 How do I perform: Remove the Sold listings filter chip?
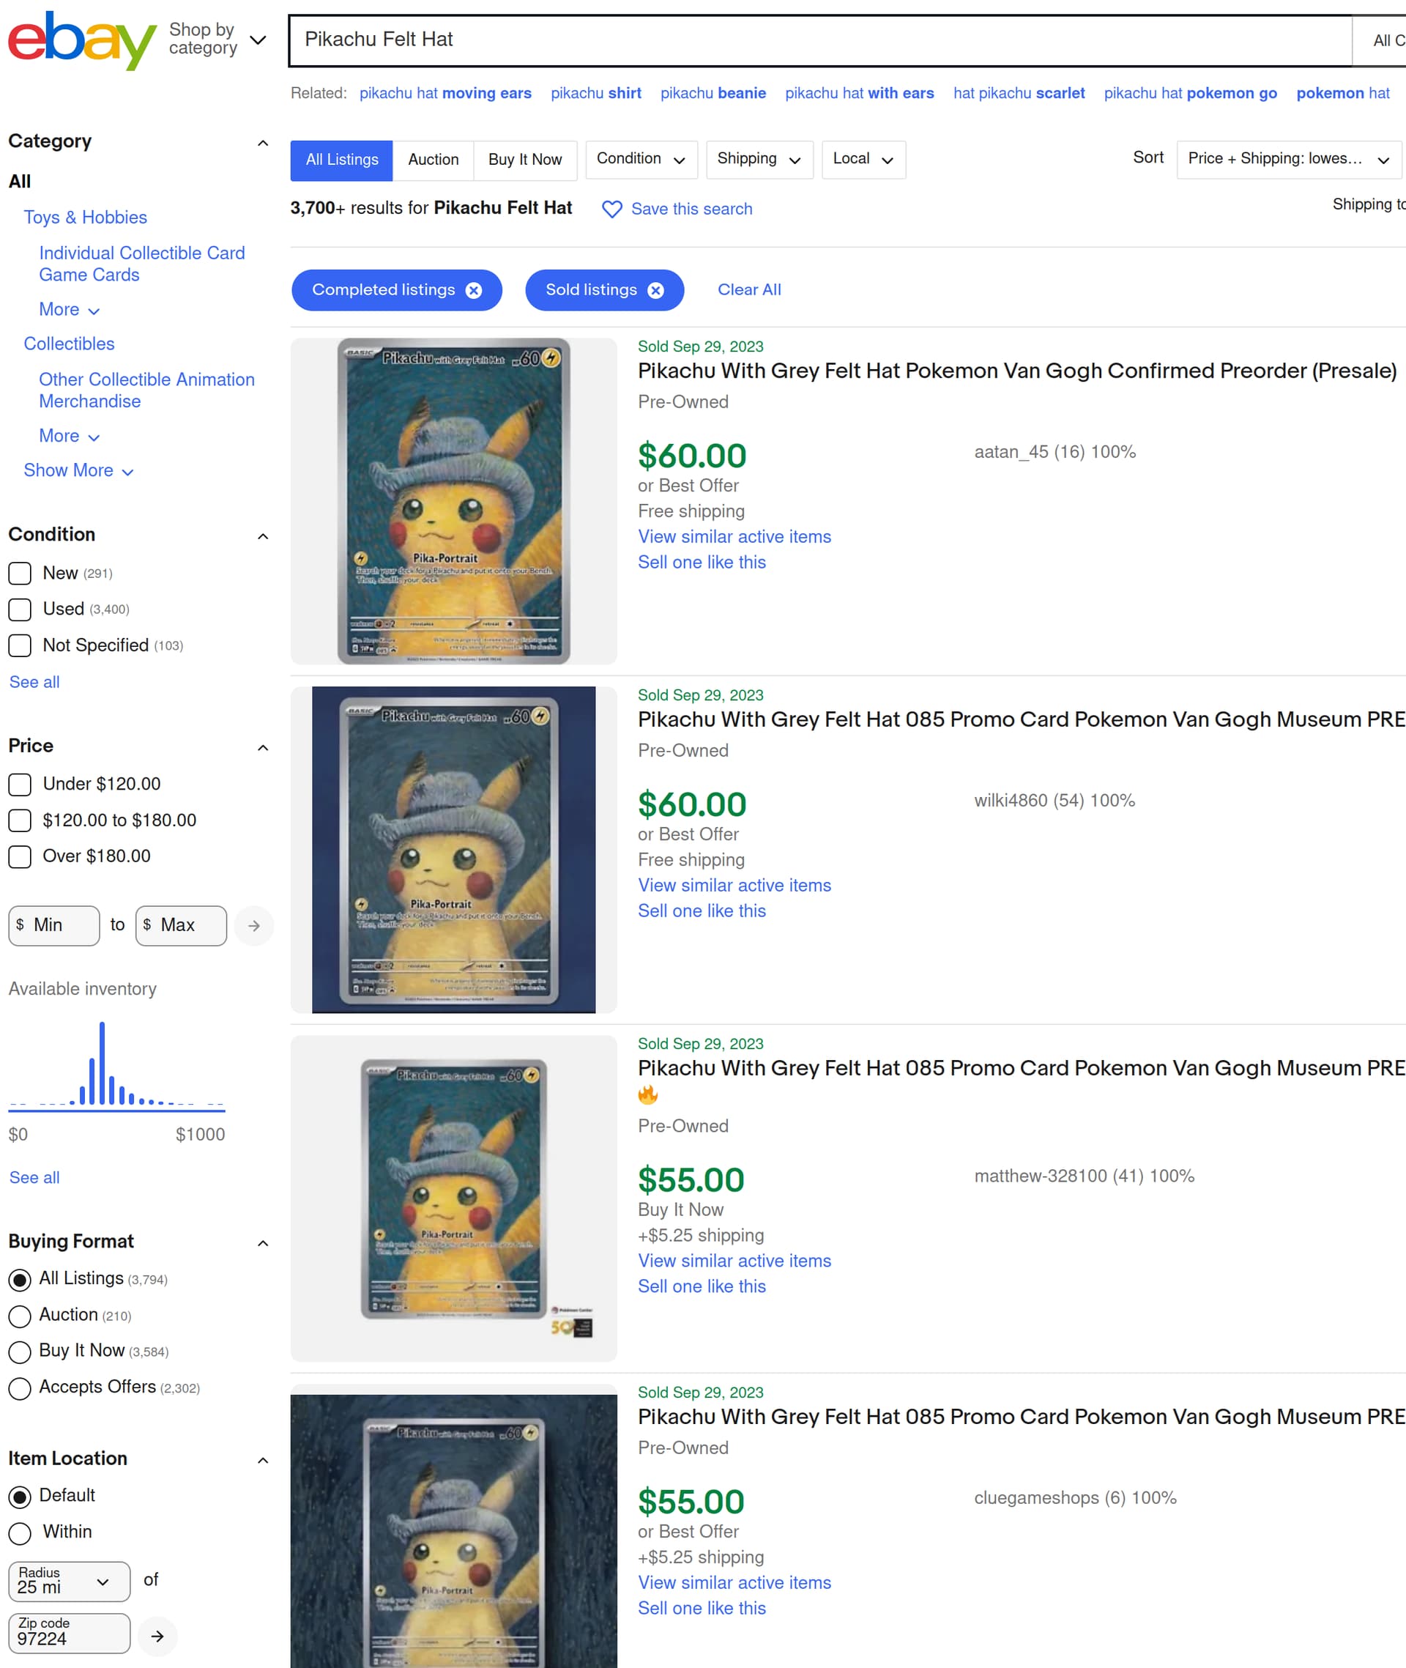[x=655, y=290]
